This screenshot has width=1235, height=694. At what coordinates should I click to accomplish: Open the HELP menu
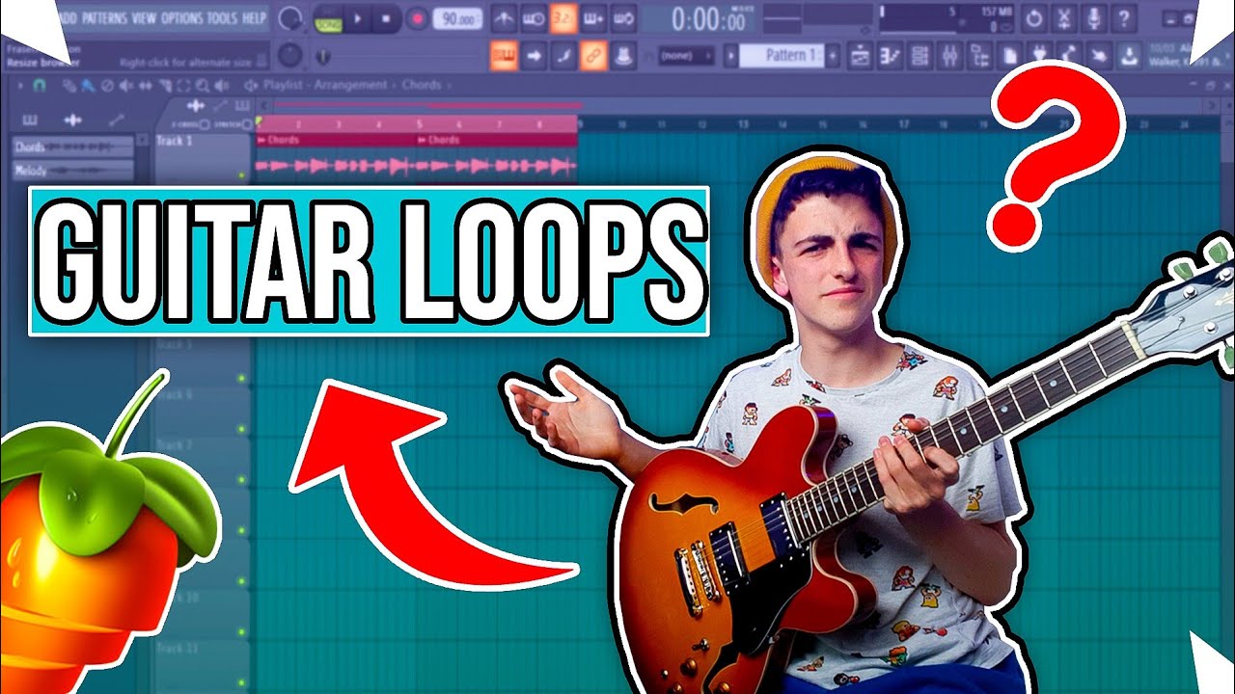(x=255, y=17)
